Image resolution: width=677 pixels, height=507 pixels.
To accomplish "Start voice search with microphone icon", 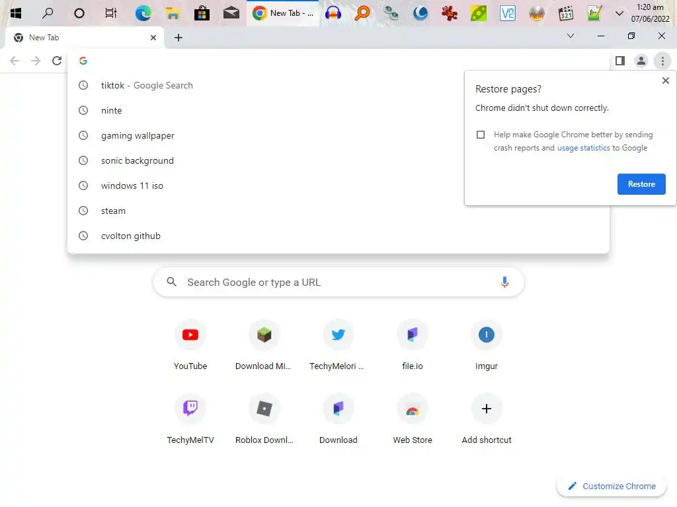I will click(504, 283).
